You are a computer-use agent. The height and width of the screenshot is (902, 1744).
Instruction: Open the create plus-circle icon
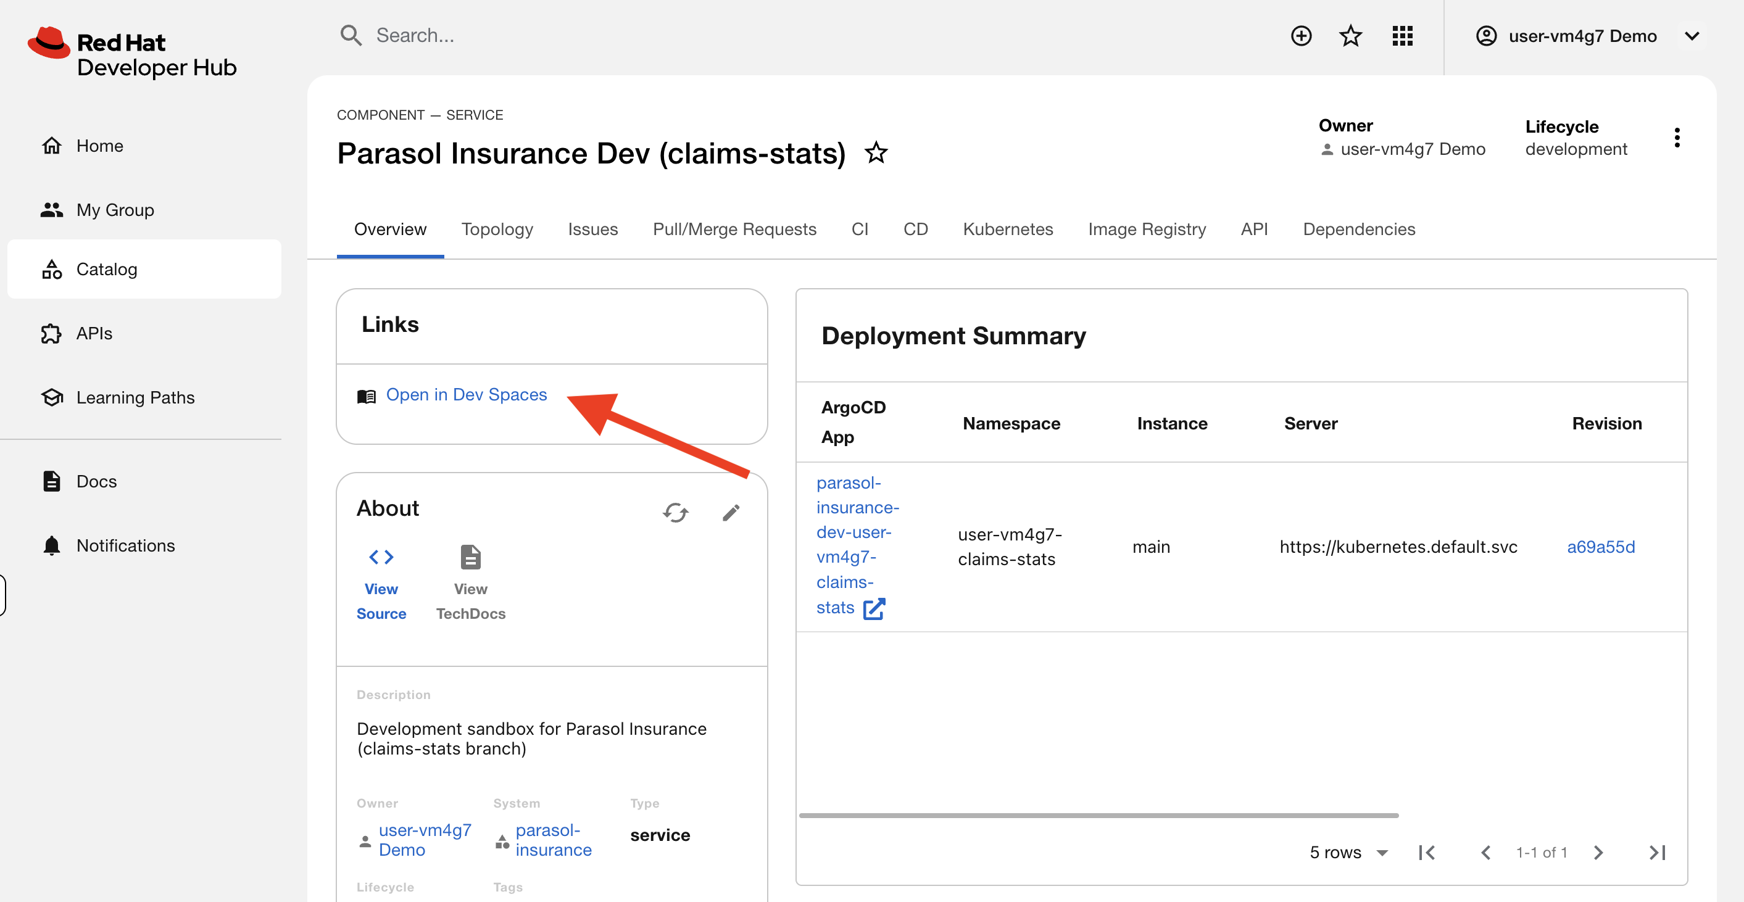coord(1300,36)
